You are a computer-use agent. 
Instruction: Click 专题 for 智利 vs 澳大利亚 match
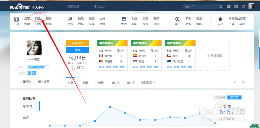[x=190, y=67]
